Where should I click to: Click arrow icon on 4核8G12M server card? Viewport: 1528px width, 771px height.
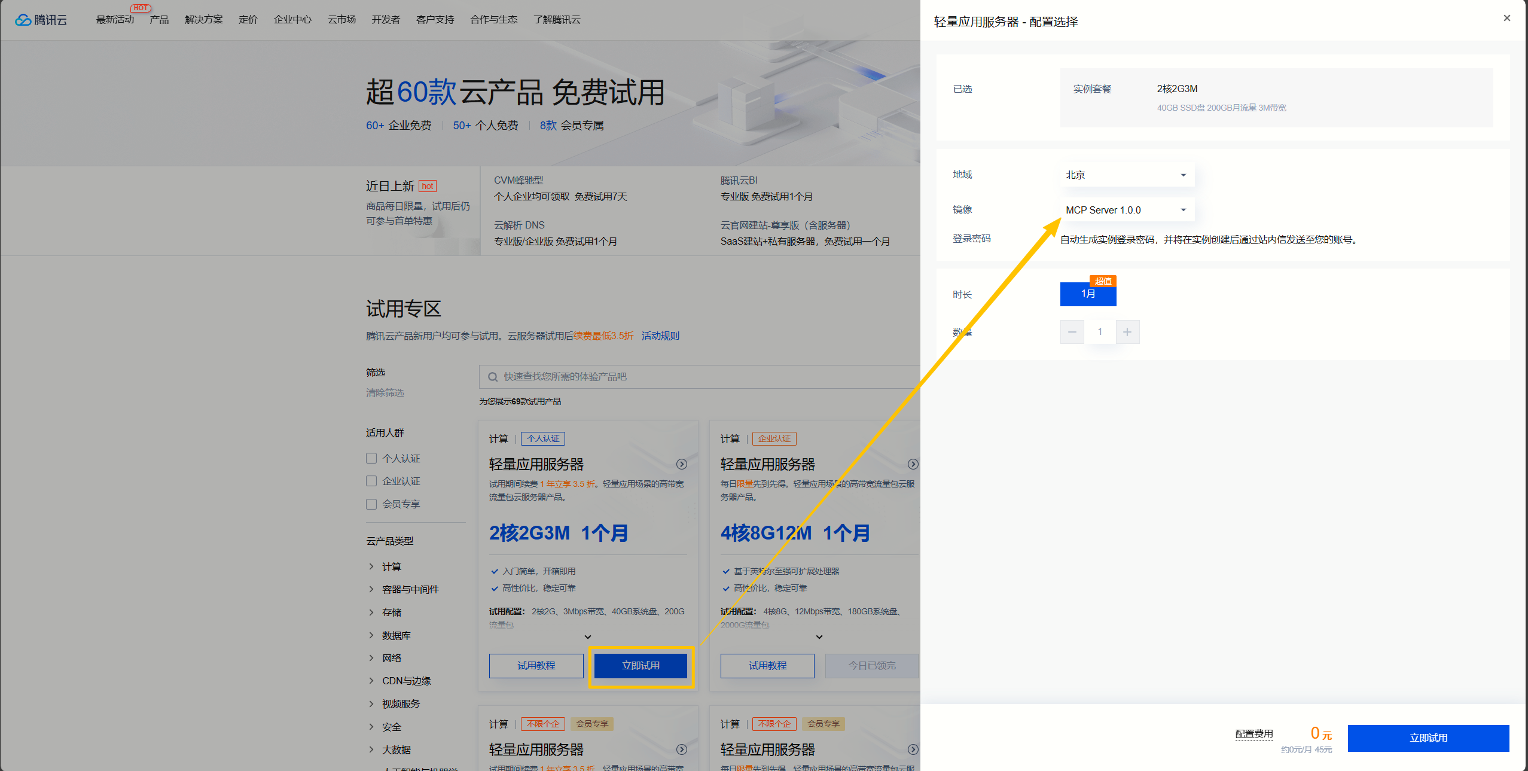(x=913, y=464)
